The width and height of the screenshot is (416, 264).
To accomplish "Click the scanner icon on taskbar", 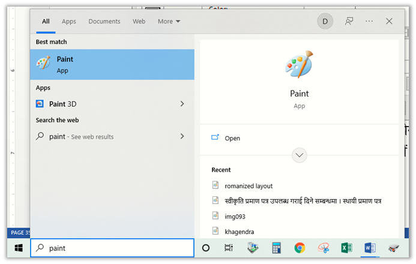I will 393,248.
